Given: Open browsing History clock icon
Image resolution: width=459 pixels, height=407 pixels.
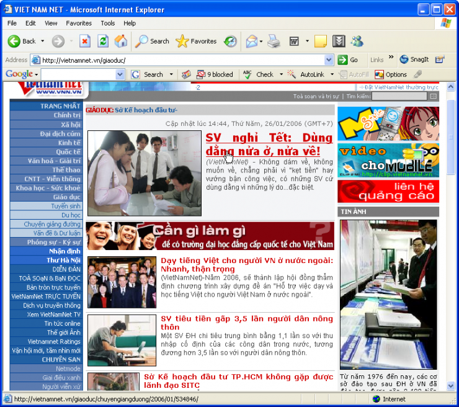Looking at the screenshot, I should coord(230,41).
